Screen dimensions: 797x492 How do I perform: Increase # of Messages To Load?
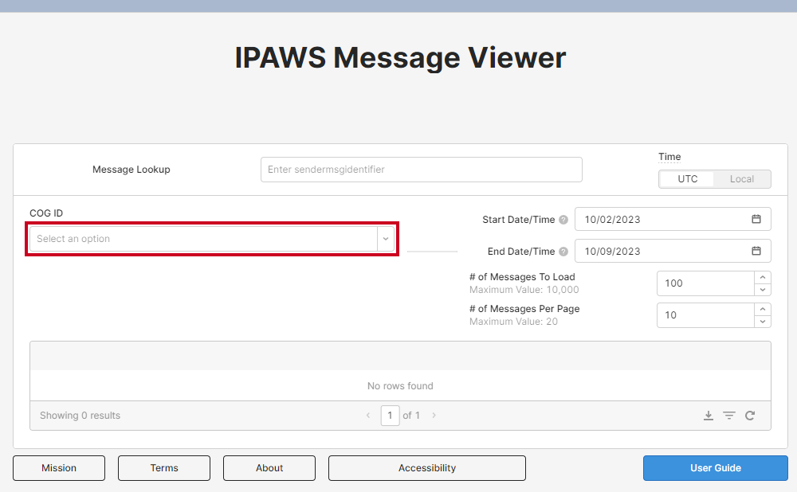point(763,277)
